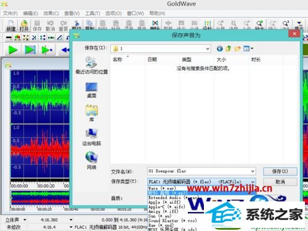
Task: Open the Edit (编辑) menu
Action: 30,14
